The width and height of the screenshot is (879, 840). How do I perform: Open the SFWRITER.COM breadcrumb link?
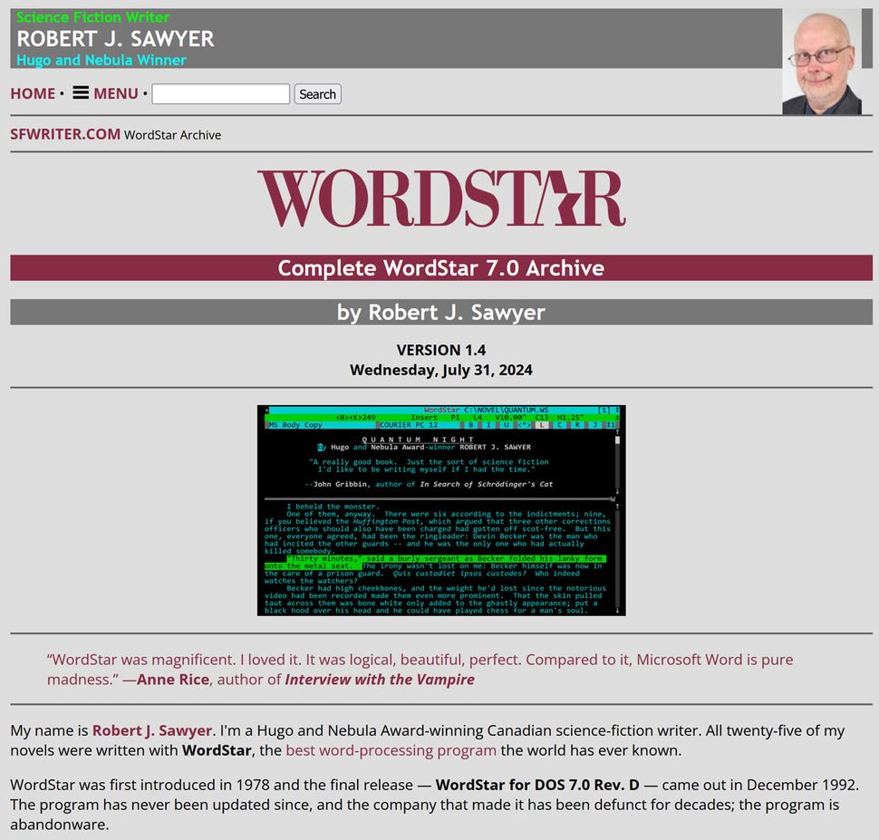click(x=65, y=135)
